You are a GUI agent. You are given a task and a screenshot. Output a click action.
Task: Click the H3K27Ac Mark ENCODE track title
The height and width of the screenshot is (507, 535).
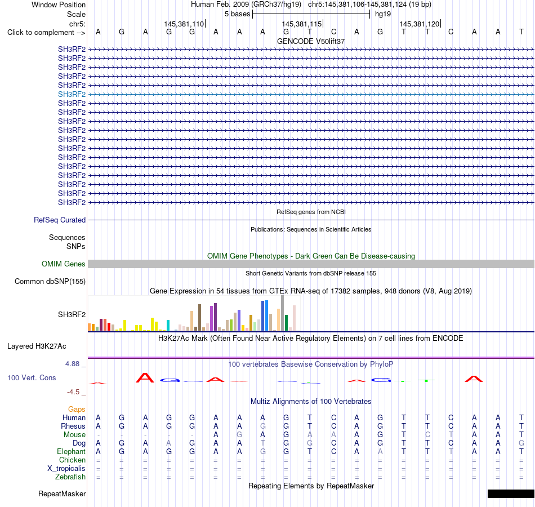coord(311,339)
